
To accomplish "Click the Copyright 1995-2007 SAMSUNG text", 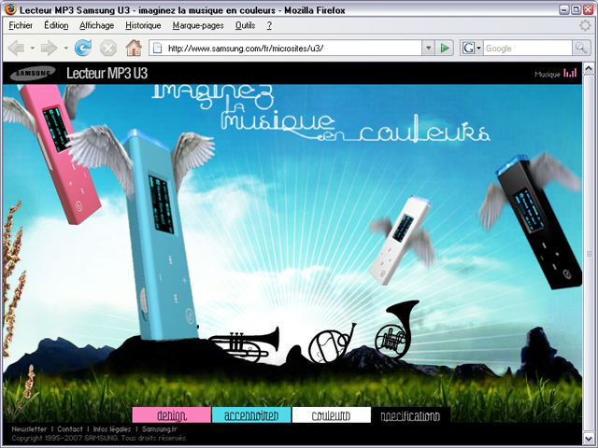I will coord(99,438).
